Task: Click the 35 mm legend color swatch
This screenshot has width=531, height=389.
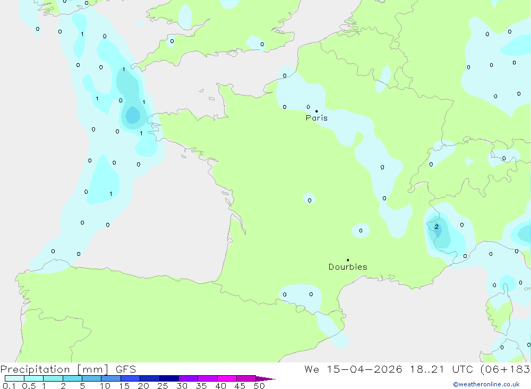Action: 208,378
